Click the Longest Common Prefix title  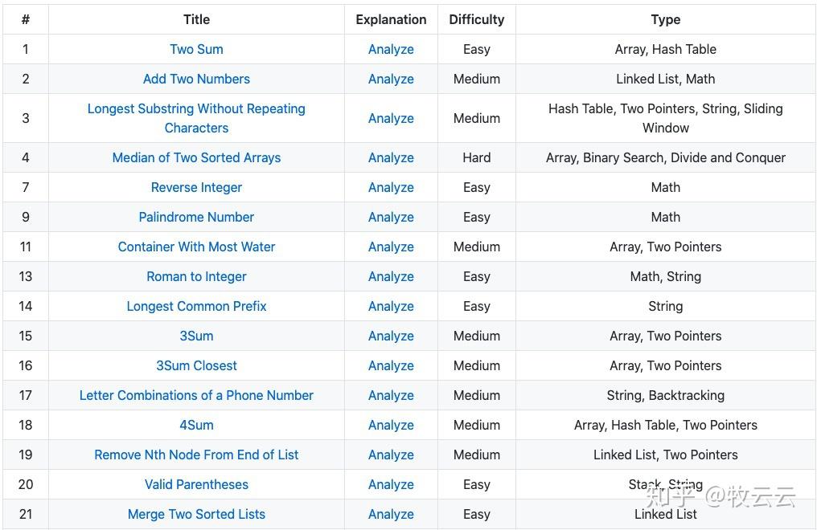click(196, 306)
